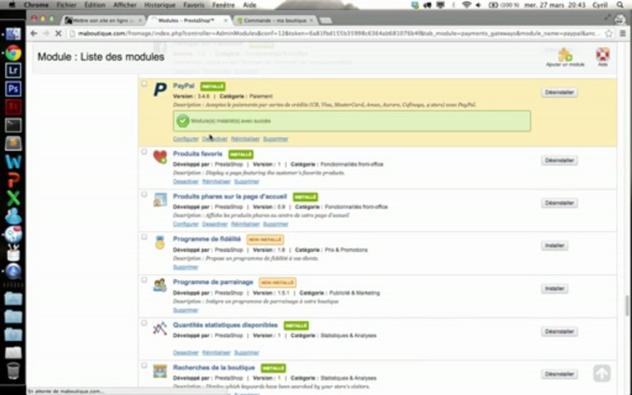Tick the Programme de fidélité checkbox
Screen dimensions: 632x395
click(144, 237)
